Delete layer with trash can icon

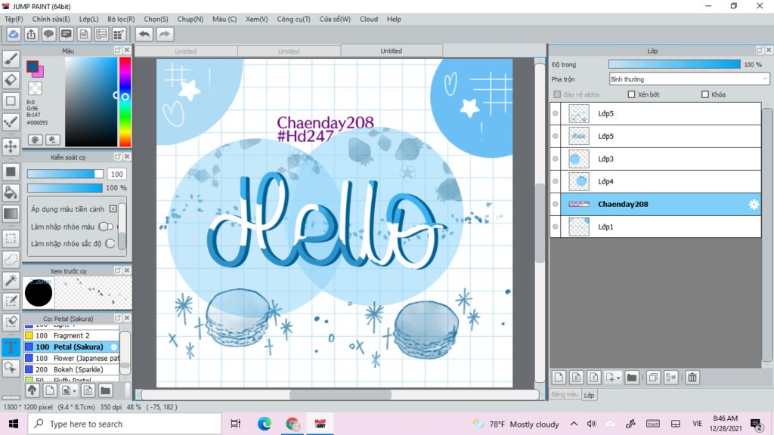pos(692,378)
